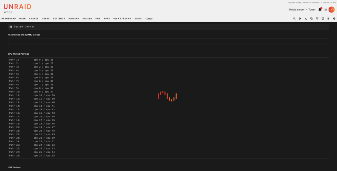Click the Tower server name
The height and width of the screenshot is (171, 337).
(312, 10)
